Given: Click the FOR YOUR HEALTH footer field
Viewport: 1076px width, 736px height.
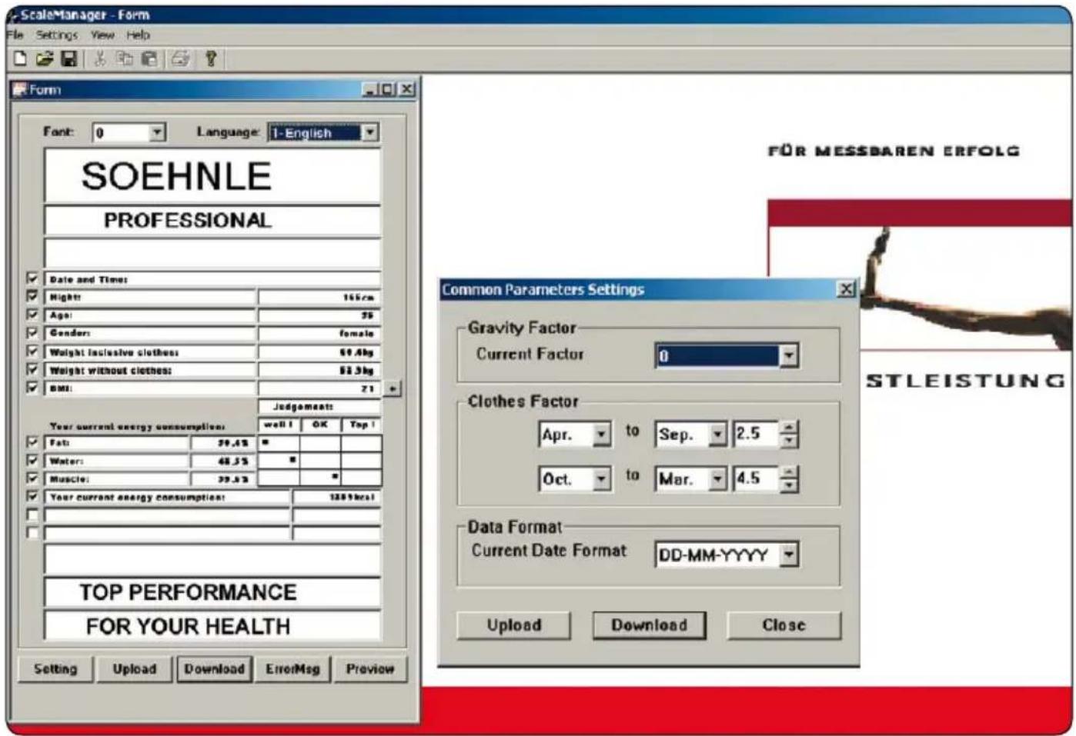Looking at the screenshot, I should click(x=212, y=626).
